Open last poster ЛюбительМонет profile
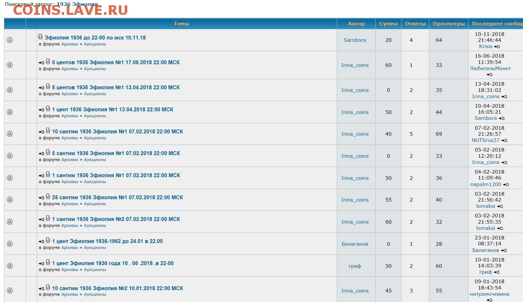The height and width of the screenshot is (302, 523). tap(490, 69)
